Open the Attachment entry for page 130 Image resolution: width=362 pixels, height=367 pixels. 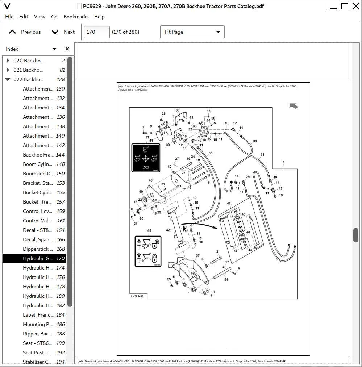(x=34, y=89)
